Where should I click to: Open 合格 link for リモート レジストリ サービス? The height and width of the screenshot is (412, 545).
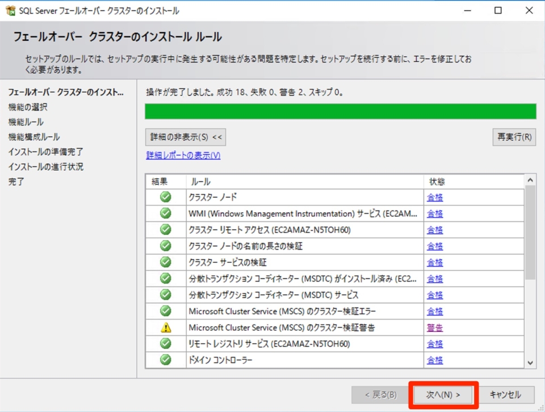[x=435, y=344]
